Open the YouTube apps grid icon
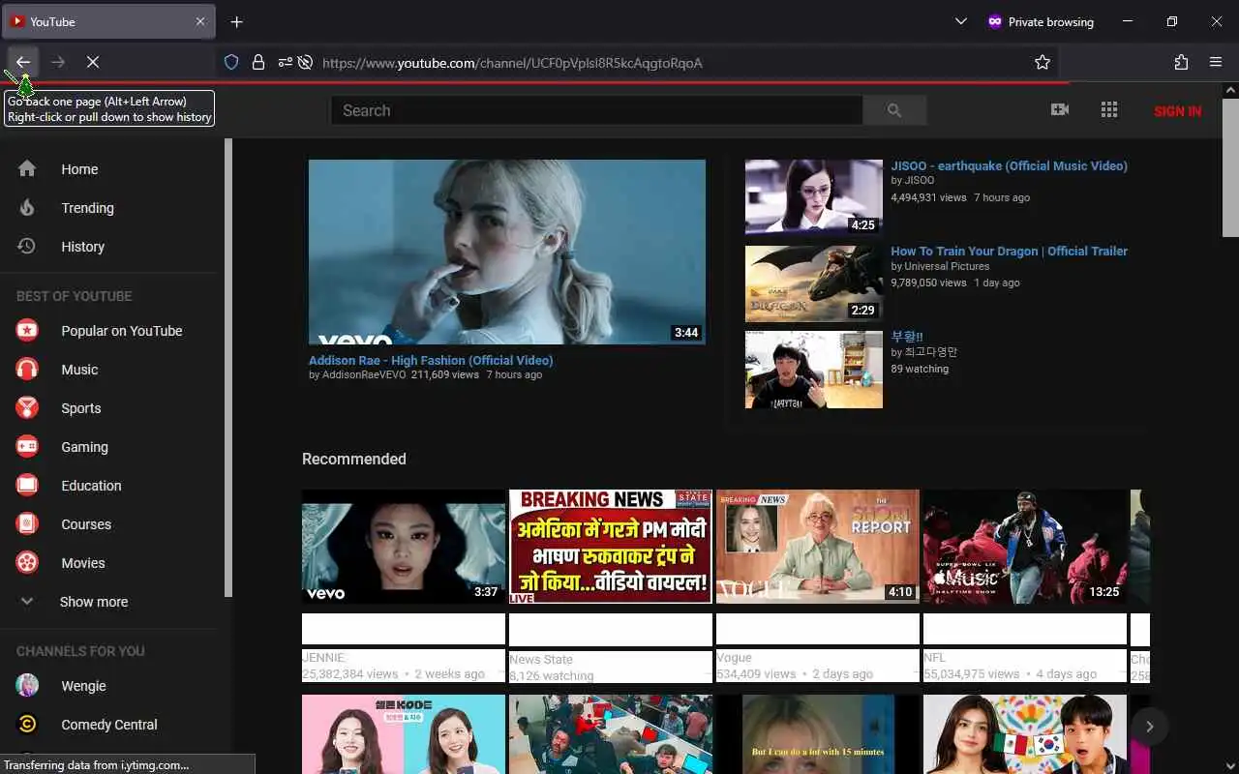This screenshot has width=1239, height=774. [1109, 110]
